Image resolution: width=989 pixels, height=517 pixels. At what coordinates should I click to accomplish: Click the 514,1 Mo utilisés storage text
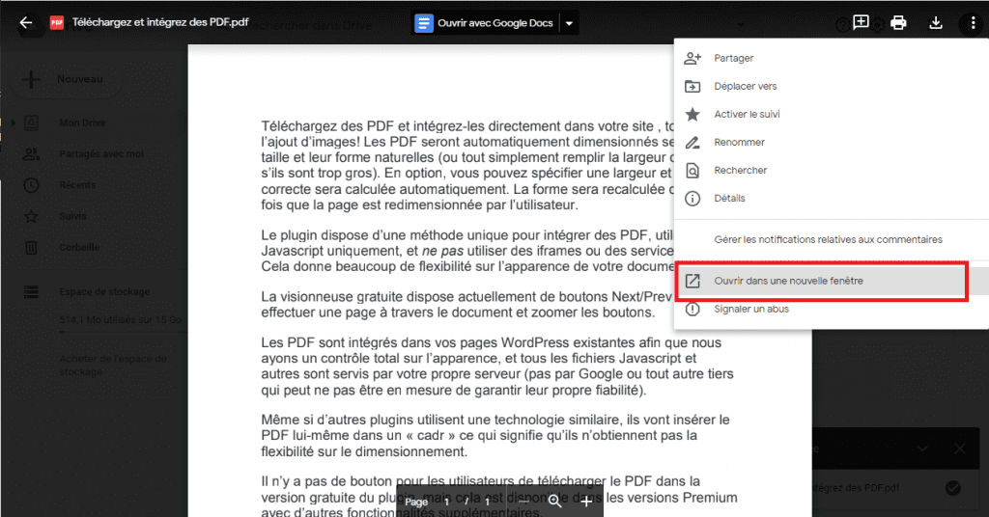coord(120,320)
